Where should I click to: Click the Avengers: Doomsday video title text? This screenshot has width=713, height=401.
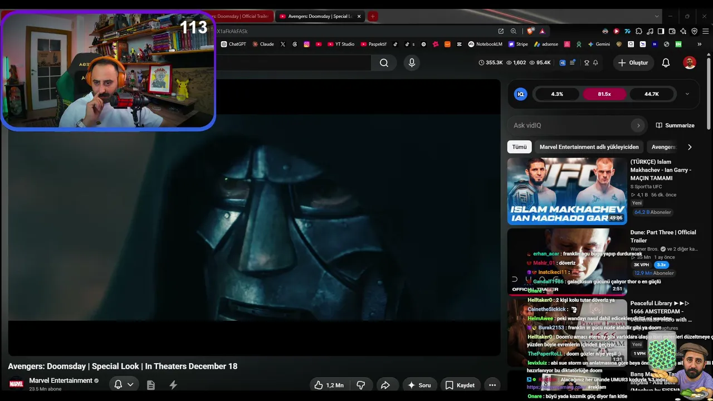123,366
